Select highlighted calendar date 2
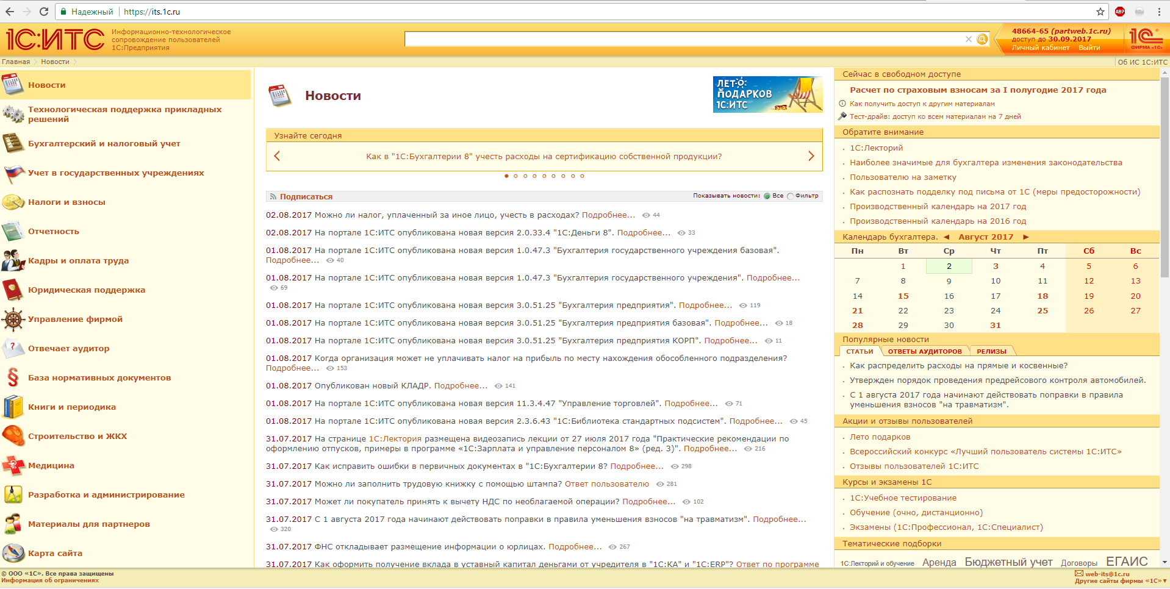 (949, 266)
